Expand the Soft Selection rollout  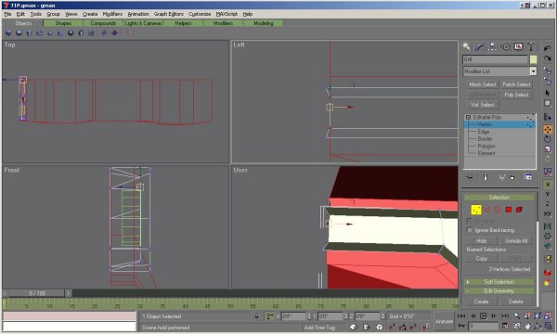pyautogui.click(x=499, y=282)
